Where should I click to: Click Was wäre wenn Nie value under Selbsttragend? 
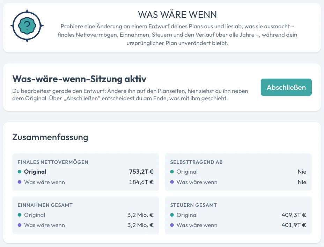click(x=302, y=182)
